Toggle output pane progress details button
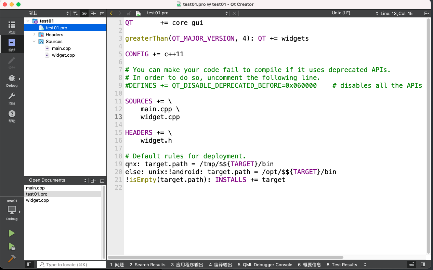Image resolution: width=433 pixels, height=270 pixels. point(412,265)
